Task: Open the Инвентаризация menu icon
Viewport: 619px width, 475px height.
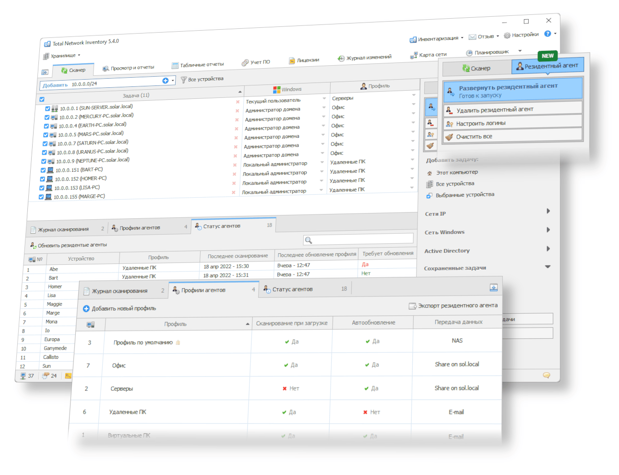Action: coord(413,39)
